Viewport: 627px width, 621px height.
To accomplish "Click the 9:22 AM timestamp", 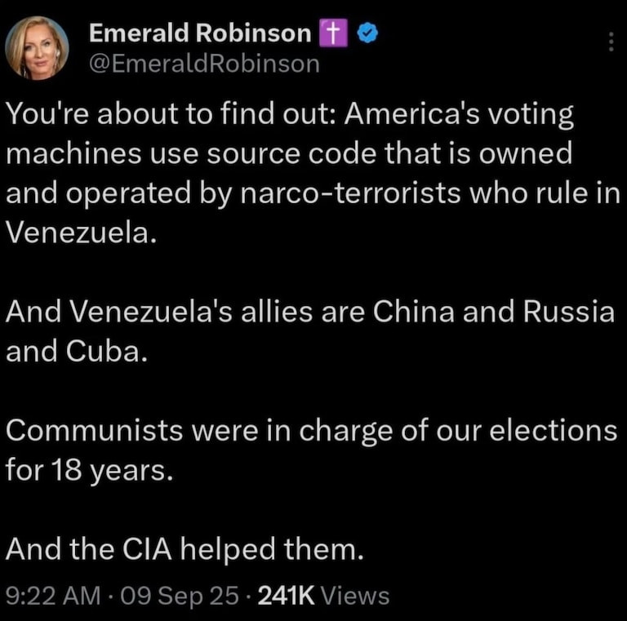I will (x=54, y=596).
